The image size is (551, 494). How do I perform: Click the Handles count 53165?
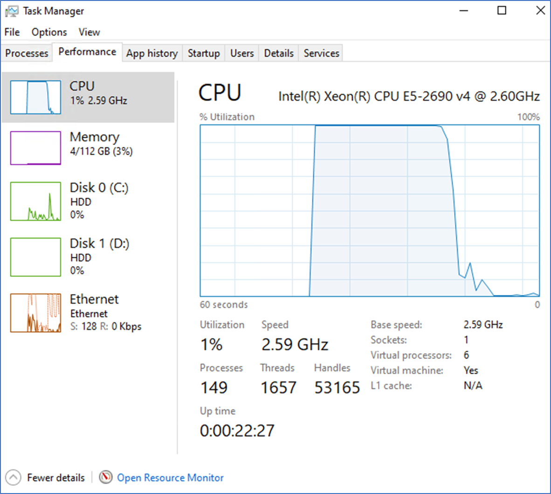(x=337, y=388)
